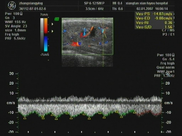
Task: Click the patient ID 36112-07-01-02-6 field
Action: tap(32, 9)
